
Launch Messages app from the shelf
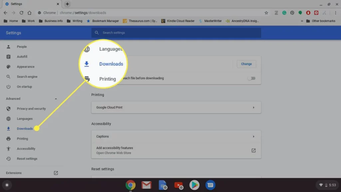point(210,185)
